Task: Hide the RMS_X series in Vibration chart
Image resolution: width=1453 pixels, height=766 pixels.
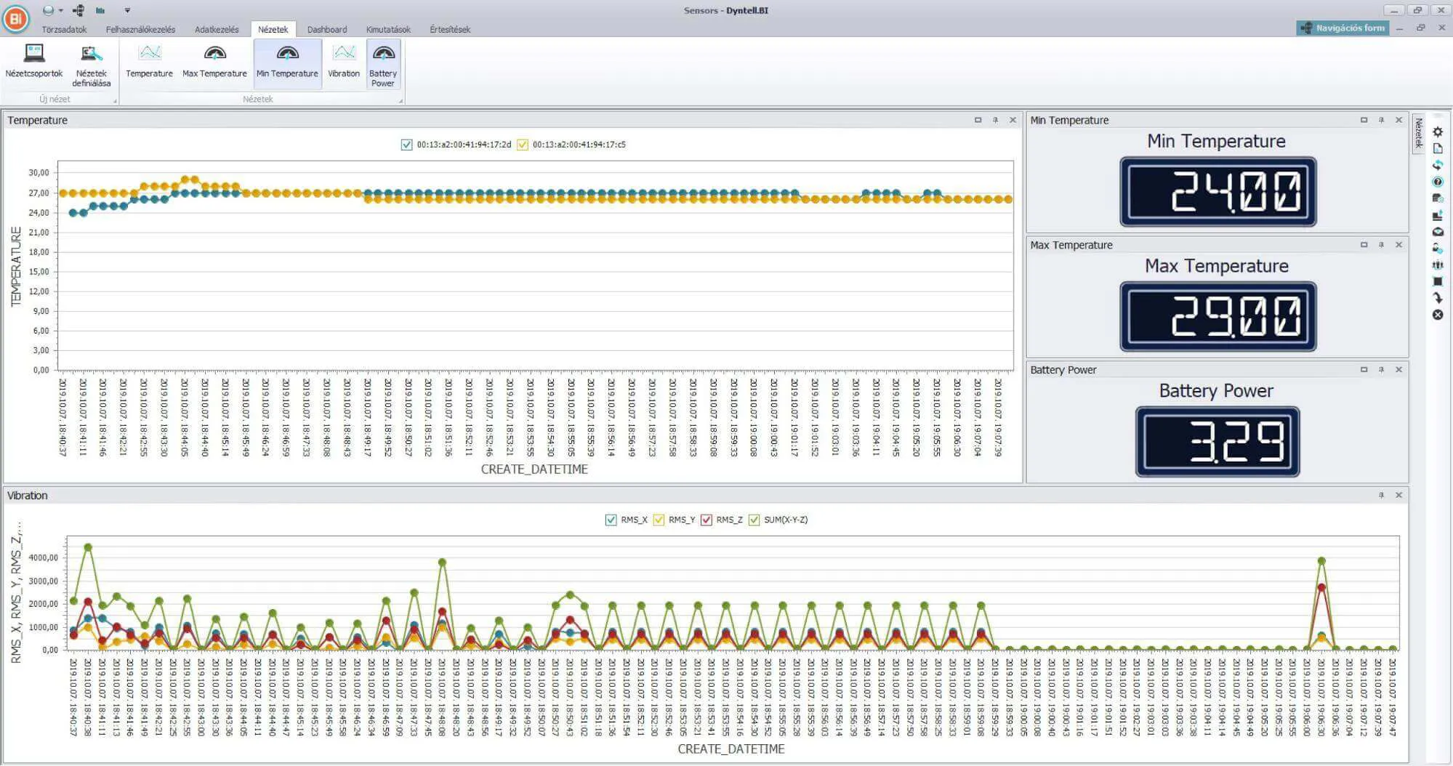Action: pyautogui.click(x=611, y=520)
